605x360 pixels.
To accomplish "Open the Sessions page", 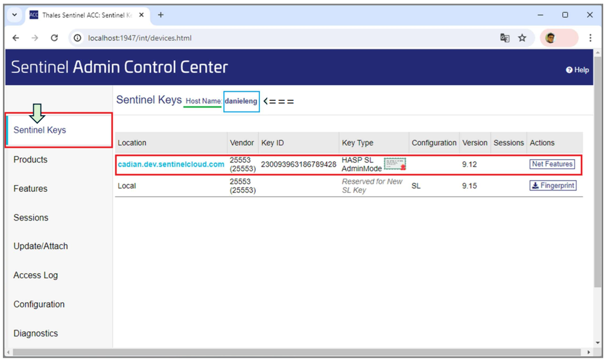I will [x=31, y=218].
